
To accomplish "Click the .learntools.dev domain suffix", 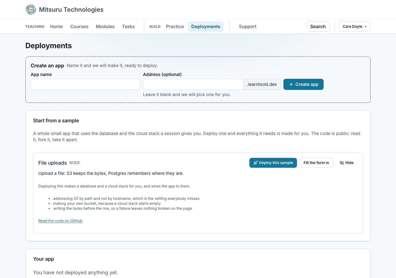I will (x=262, y=84).
